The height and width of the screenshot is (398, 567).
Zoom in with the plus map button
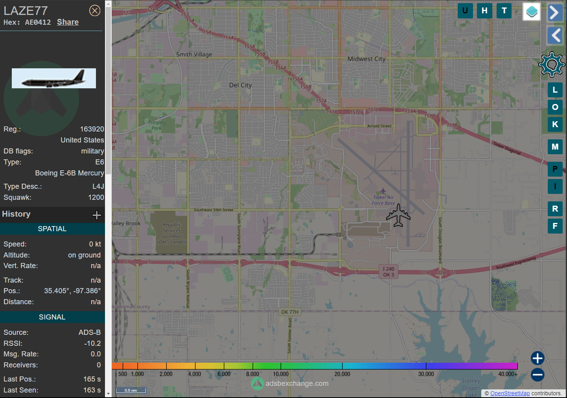[538, 358]
